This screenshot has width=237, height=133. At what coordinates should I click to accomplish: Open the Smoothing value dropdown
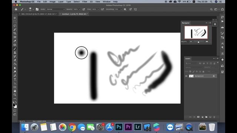coord(121,9)
